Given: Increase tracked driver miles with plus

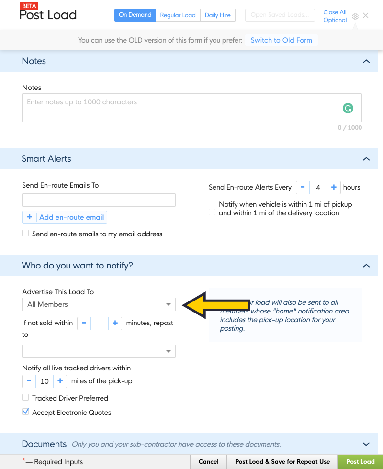Looking at the screenshot, I should (60, 381).
